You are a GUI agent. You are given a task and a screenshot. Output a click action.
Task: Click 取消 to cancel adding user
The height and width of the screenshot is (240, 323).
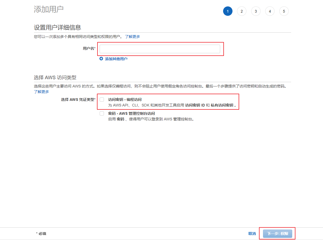click(252, 234)
